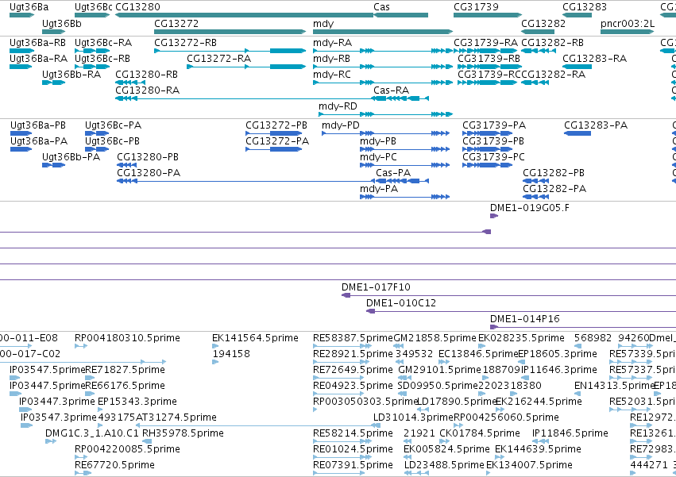Select transcript label CG13282-RB
The width and height of the screenshot is (676, 477).
[x=552, y=43]
